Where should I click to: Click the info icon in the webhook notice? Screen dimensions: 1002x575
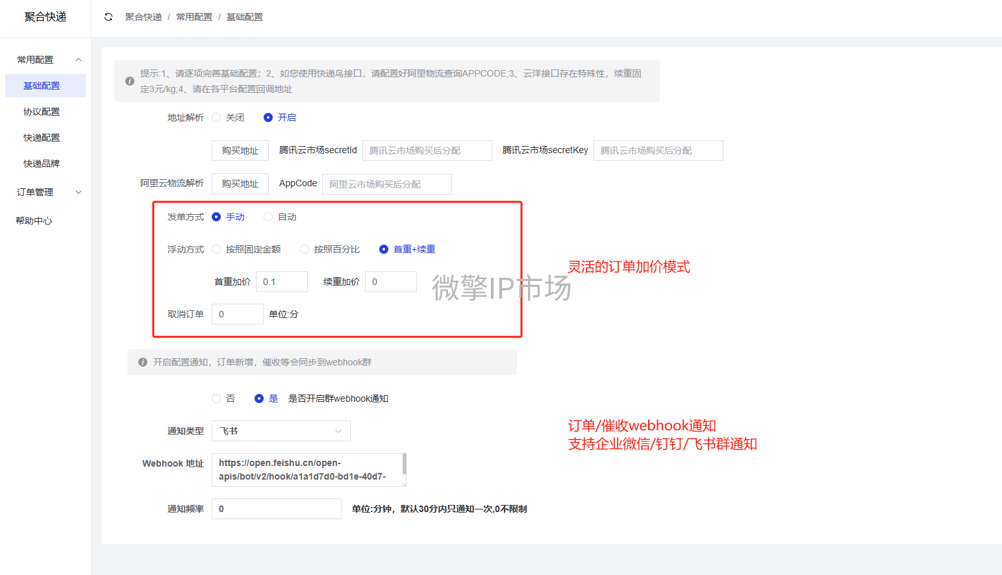click(143, 362)
